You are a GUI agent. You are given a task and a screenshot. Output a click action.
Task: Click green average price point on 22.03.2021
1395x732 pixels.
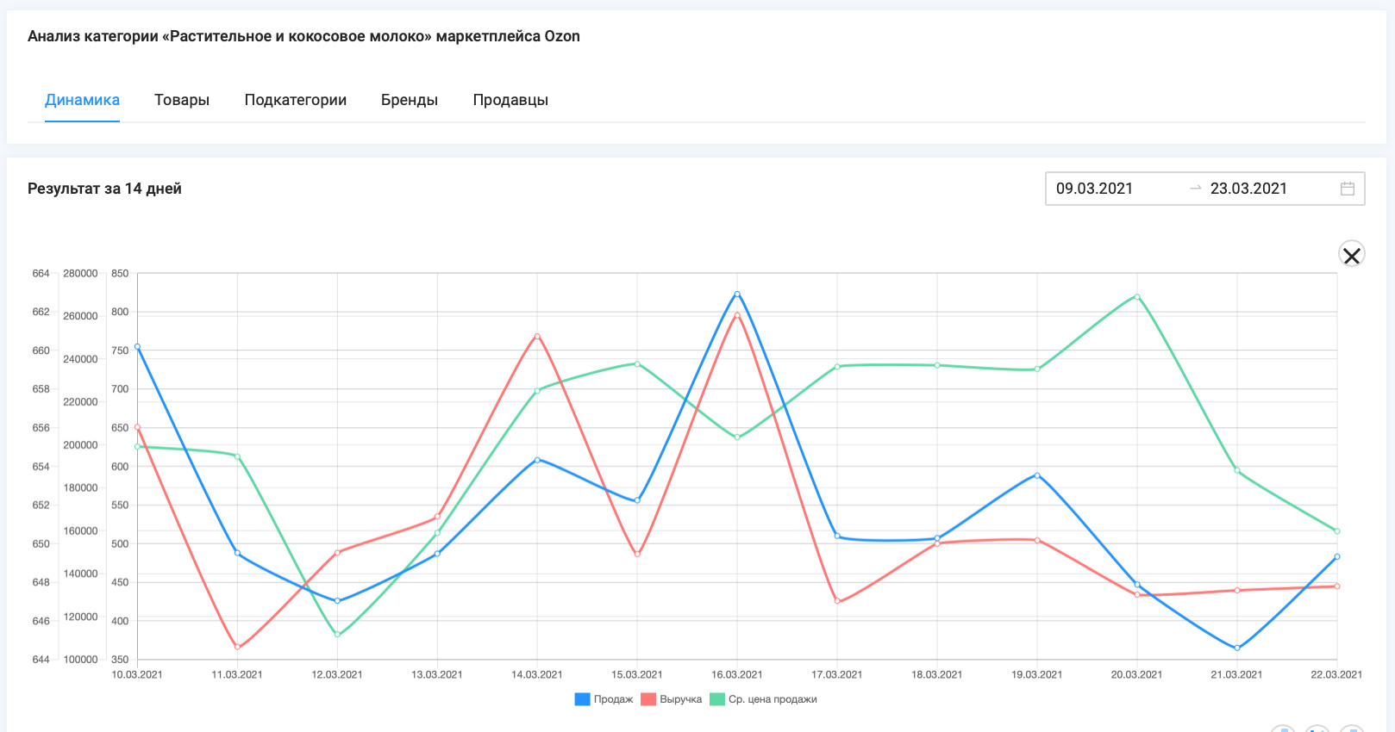(x=1337, y=531)
